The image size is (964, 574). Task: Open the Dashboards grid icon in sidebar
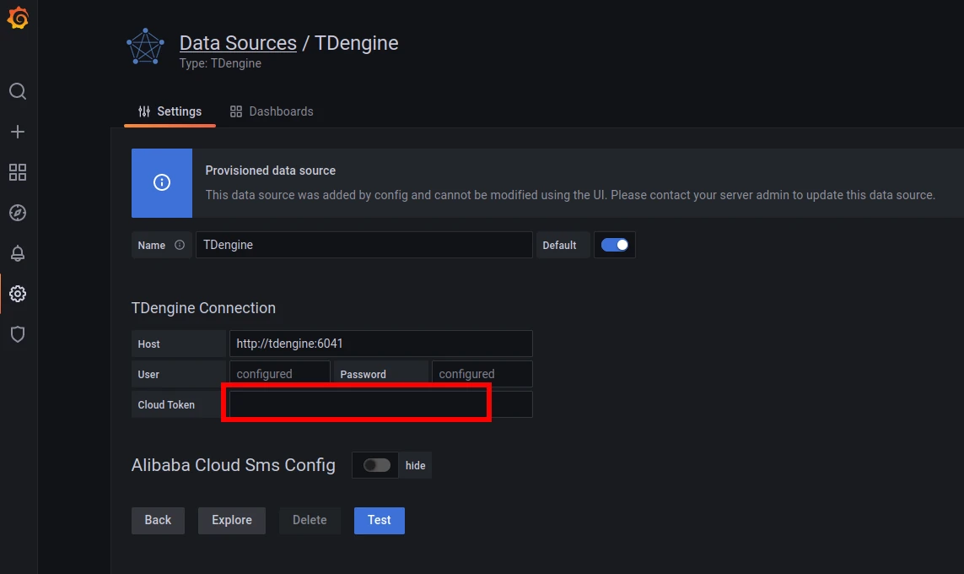click(x=18, y=172)
